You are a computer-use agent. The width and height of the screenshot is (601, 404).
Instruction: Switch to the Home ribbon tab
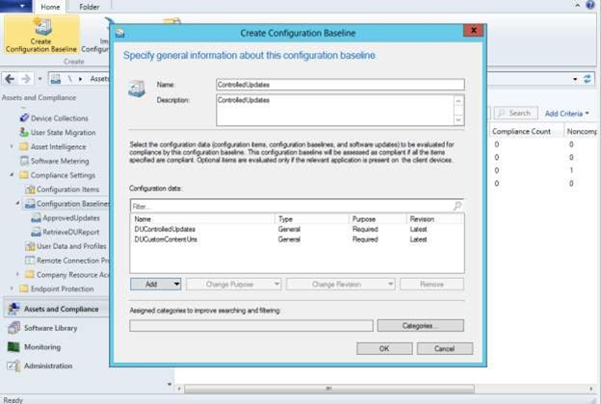pos(50,7)
